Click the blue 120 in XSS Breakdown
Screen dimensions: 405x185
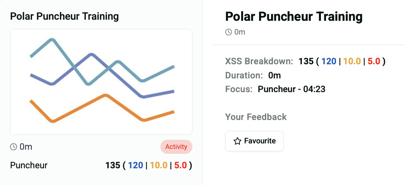tap(329, 61)
